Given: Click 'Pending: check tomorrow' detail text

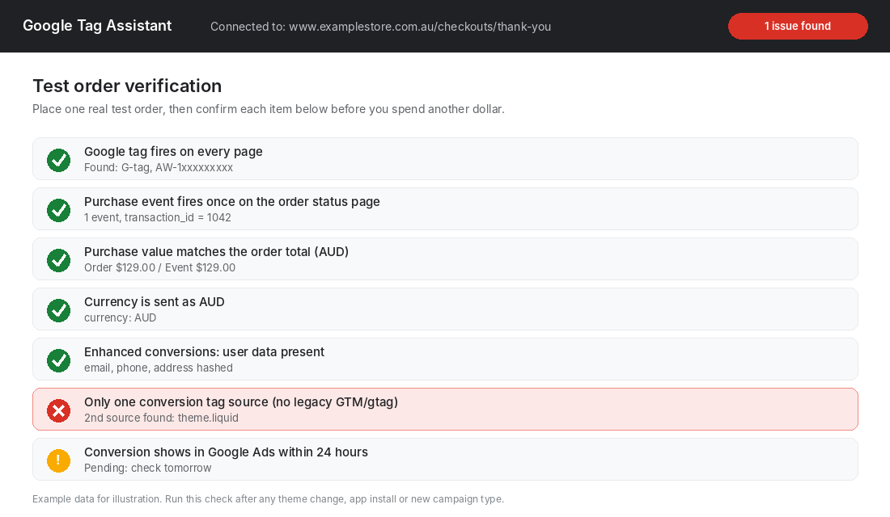Looking at the screenshot, I should (x=147, y=468).
